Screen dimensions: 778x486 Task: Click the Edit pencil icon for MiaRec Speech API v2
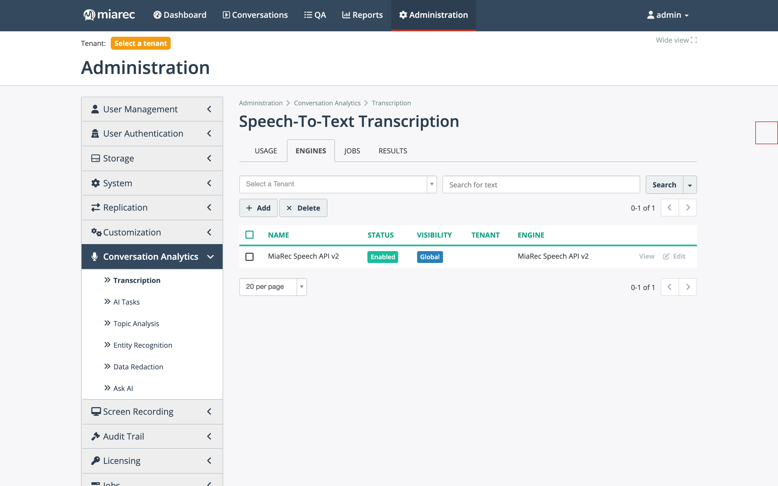(x=666, y=256)
